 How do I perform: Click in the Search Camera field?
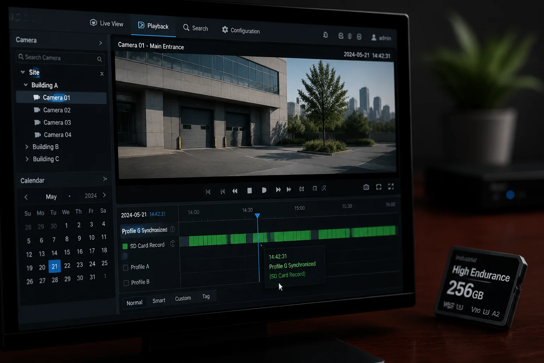click(x=61, y=58)
